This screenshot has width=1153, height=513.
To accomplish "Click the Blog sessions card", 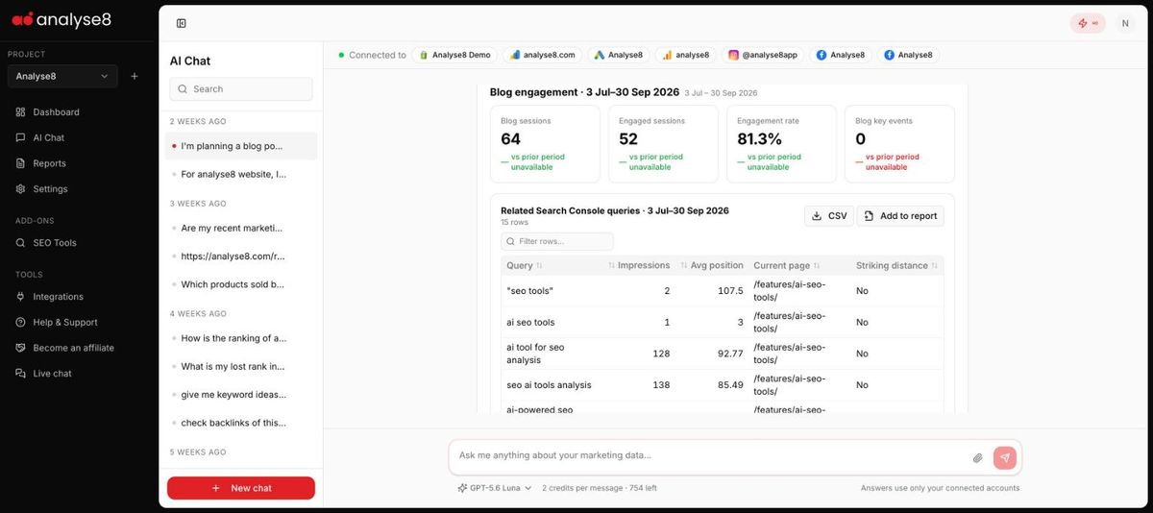I will 545,144.
